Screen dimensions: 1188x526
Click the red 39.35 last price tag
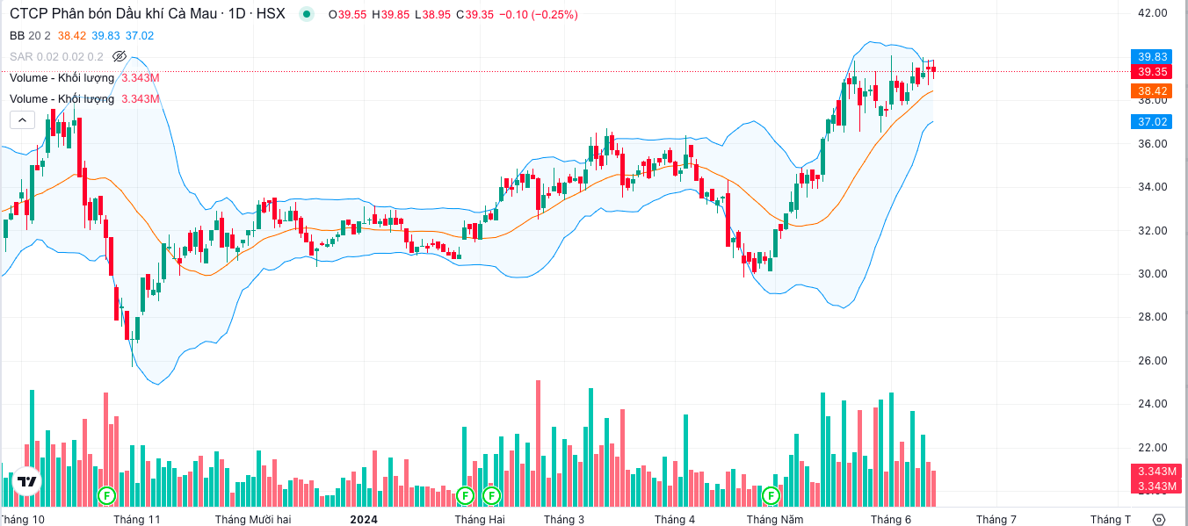click(x=1152, y=72)
